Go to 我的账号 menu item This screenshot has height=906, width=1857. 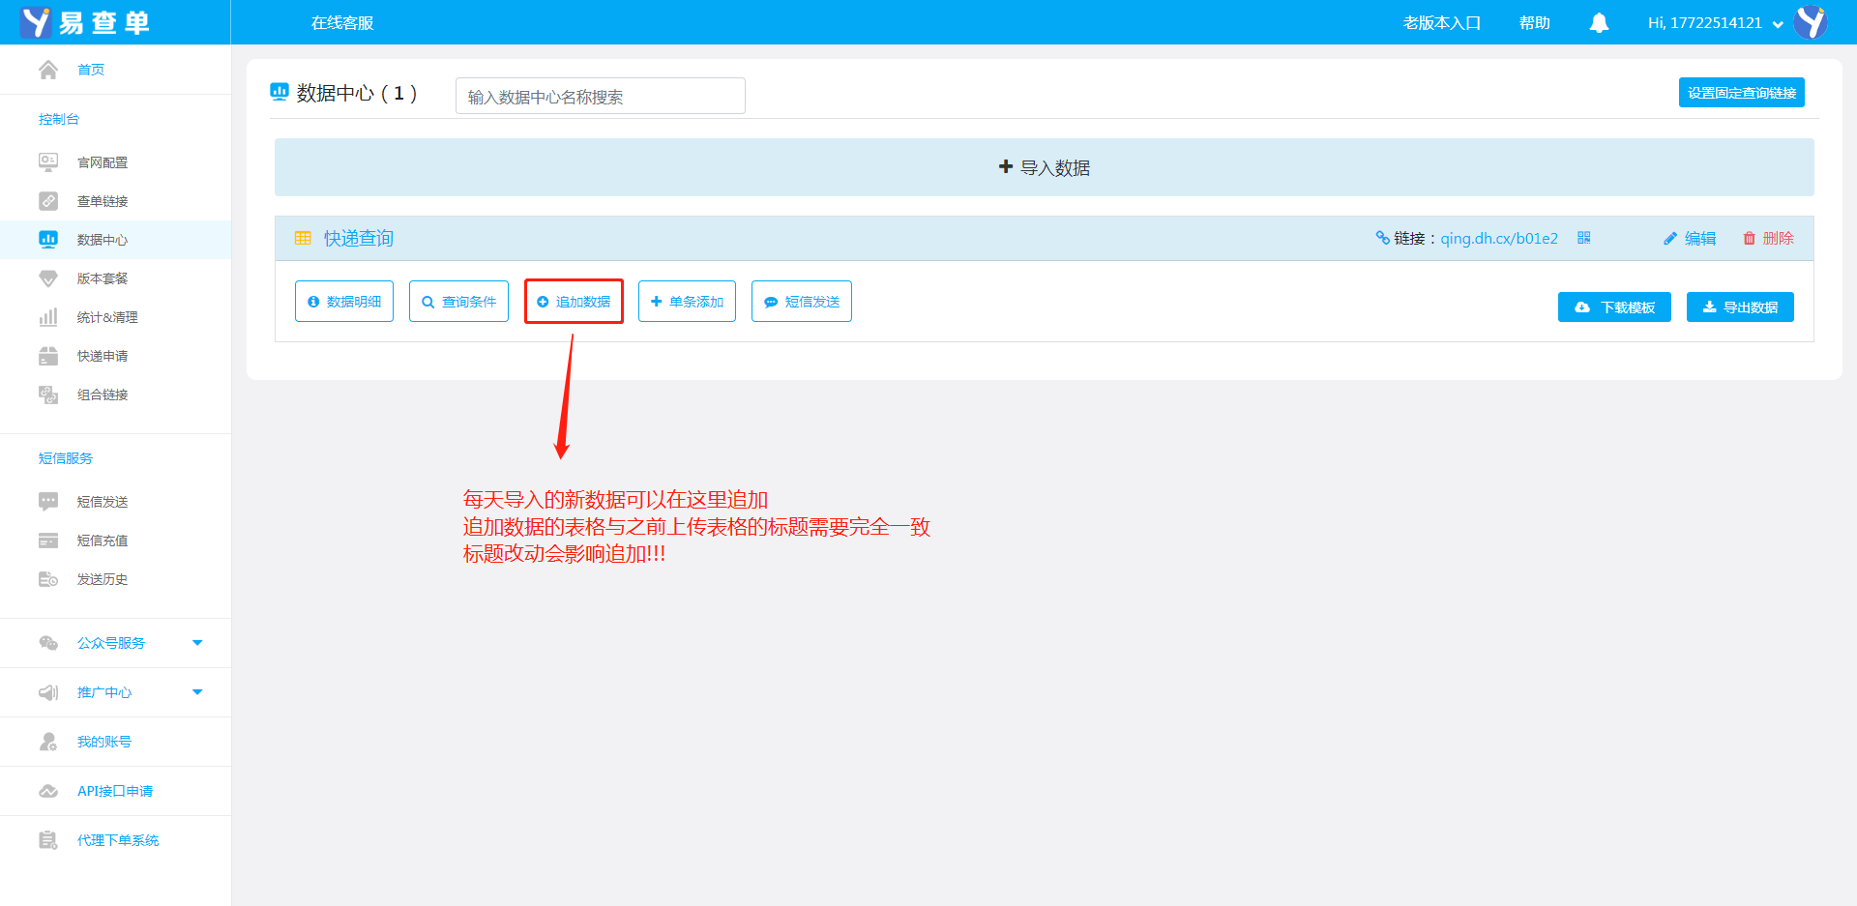(104, 742)
